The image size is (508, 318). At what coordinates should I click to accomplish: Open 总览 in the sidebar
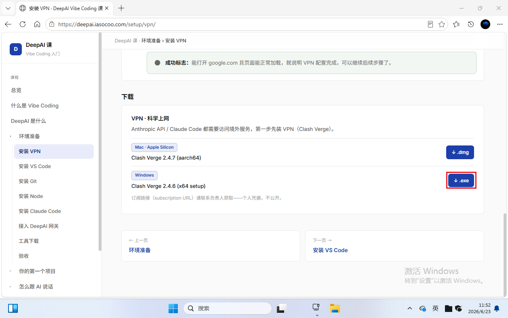click(16, 90)
